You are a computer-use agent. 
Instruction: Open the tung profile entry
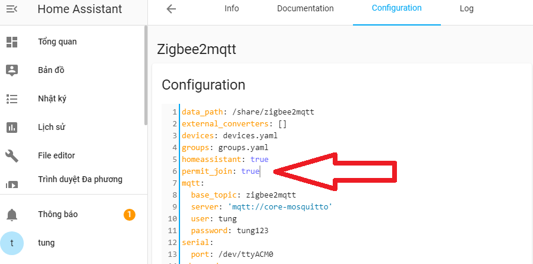46,243
